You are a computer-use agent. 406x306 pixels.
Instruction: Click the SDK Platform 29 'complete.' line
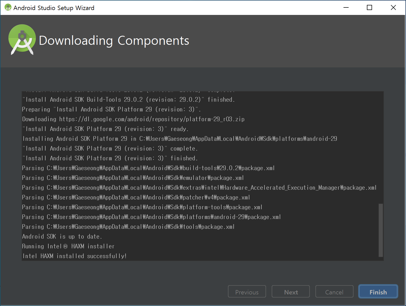tap(110, 148)
